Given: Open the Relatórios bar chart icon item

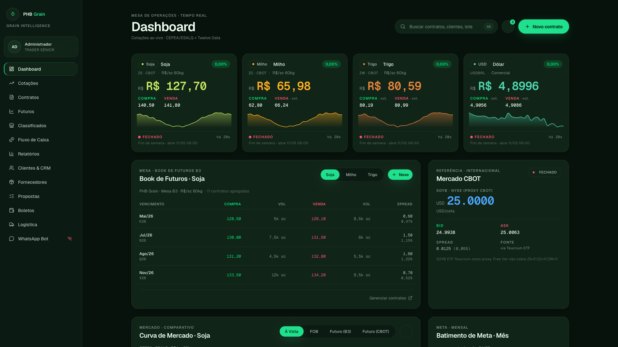Looking at the screenshot, I should coord(12,154).
